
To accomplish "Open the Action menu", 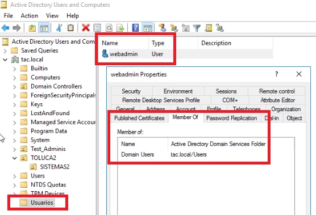I will (30, 16).
